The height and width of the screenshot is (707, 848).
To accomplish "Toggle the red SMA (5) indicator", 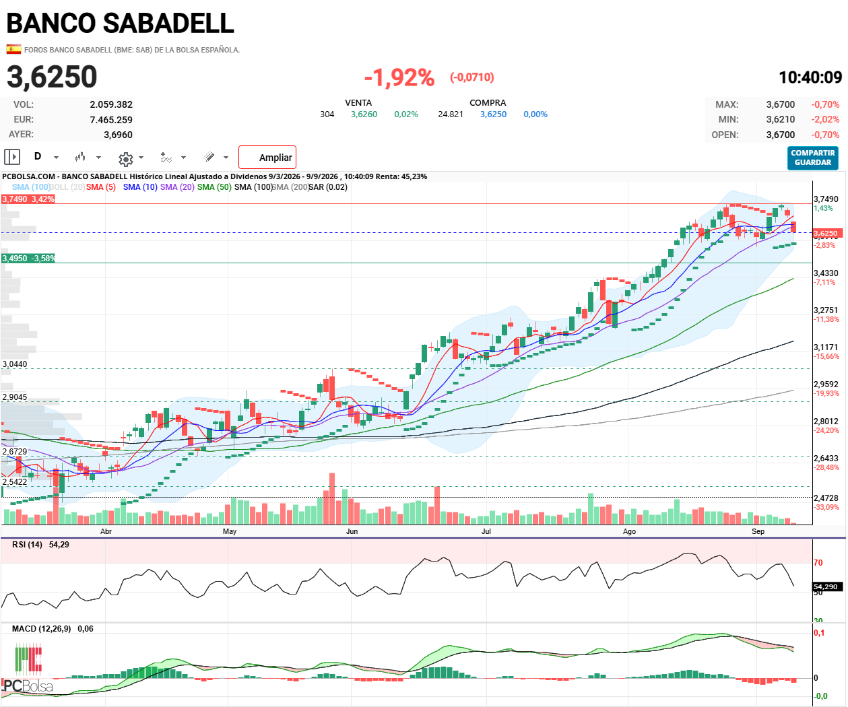I will [101, 187].
